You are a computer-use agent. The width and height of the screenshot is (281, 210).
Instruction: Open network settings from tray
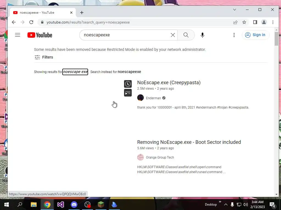pos(239,205)
